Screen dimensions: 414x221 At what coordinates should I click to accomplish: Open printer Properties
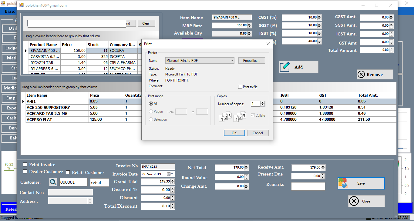[251, 61]
